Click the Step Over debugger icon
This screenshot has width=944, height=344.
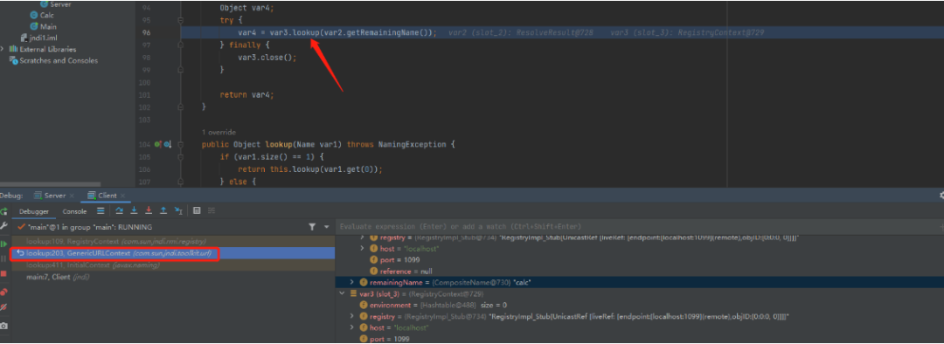(x=119, y=211)
